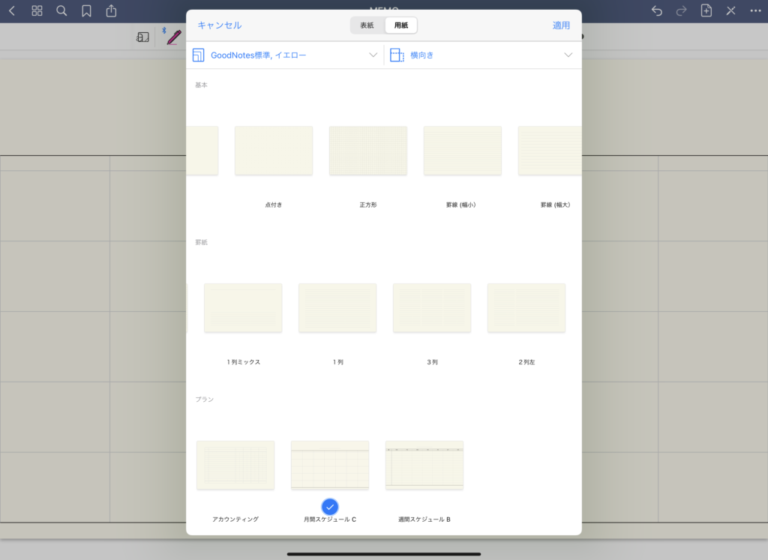Switch to the 表紙 tab
Image resolution: width=768 pixels, height=560 pixels.
(x=367, y=25)
